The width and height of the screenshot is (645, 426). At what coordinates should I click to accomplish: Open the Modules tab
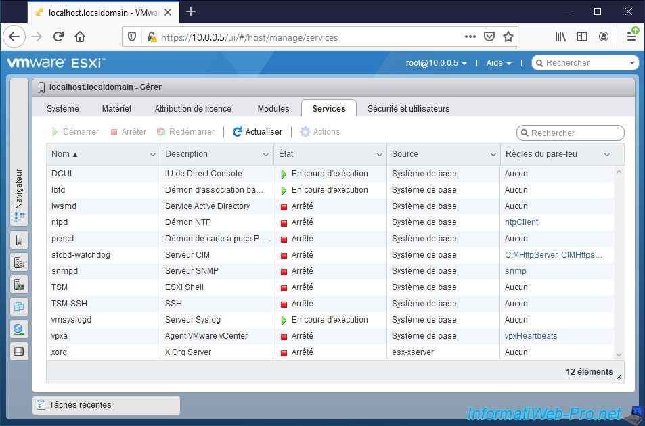273,108
